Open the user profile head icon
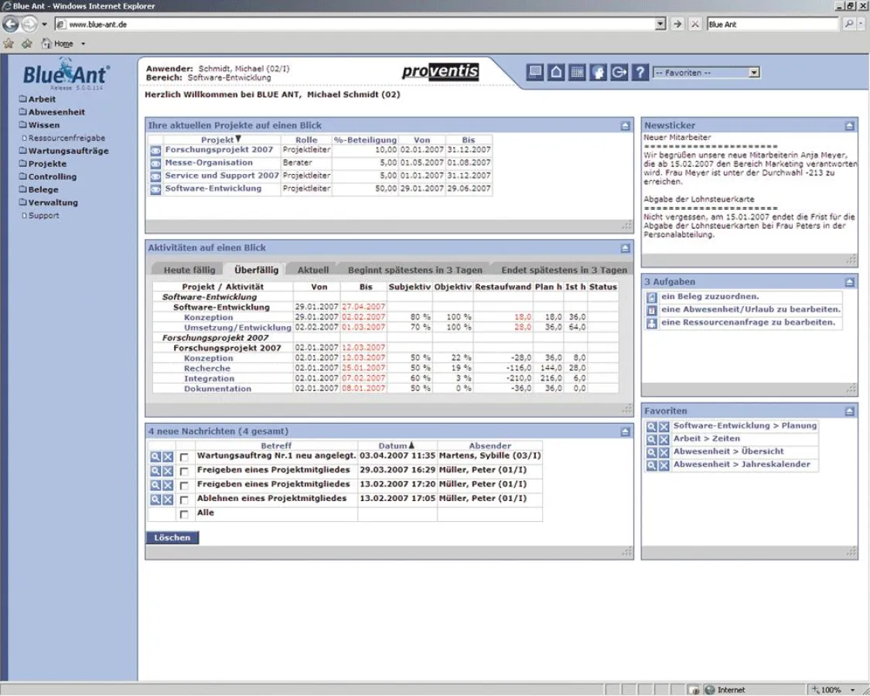This screenshot has height=696, width=870. tap(598, 73)
